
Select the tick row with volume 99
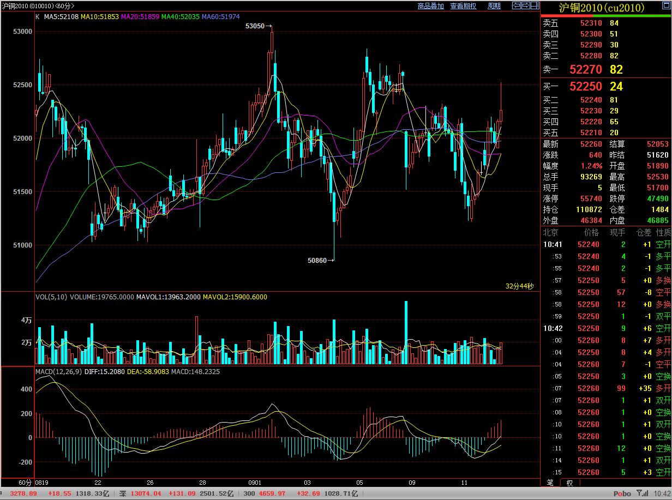pyautogui.click(x=606, y=388)
